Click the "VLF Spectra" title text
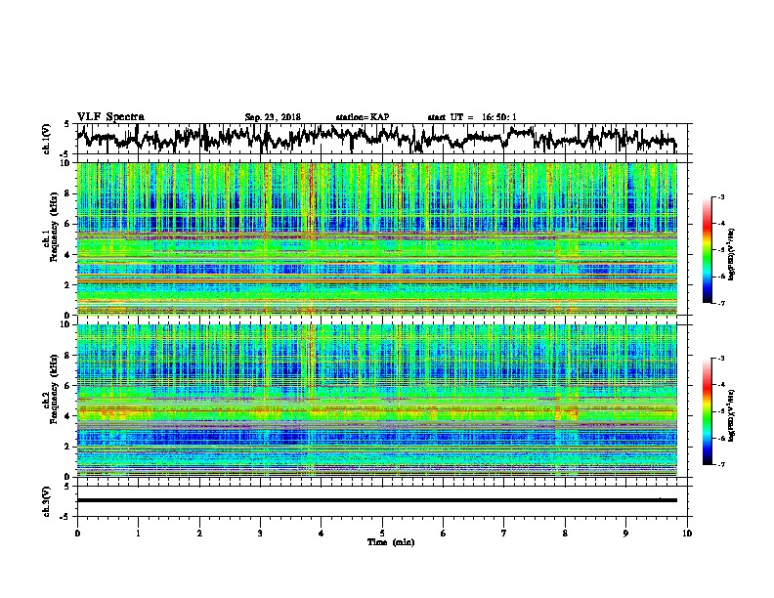 (110, 117)
